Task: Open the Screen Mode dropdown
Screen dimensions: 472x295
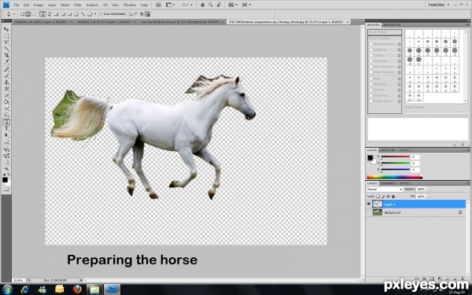Action: [x=246, y=5]
